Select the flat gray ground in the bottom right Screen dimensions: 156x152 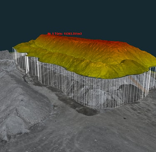pyautogui.click(x=125, y=132)
